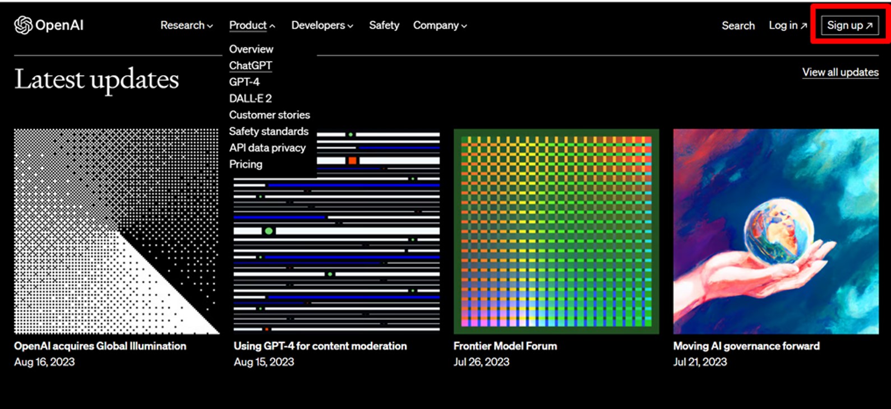Open DALL·E 2 from Product menu
The width and height of the screenshot is (891, 409).
point(250,99)
